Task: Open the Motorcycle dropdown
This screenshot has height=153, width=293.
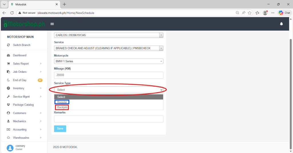Action: 108,61
